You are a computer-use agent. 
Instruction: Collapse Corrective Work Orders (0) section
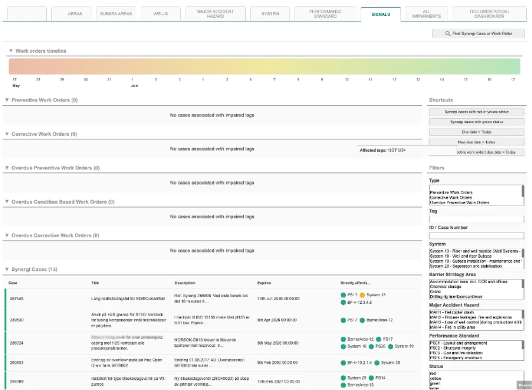7,134
